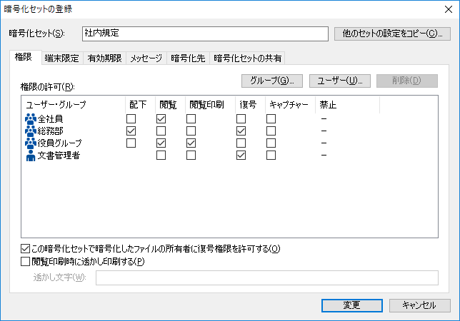The image size is (460, 321).
Task: Click the グループ(G)... button
Action: tap(273, 81)
